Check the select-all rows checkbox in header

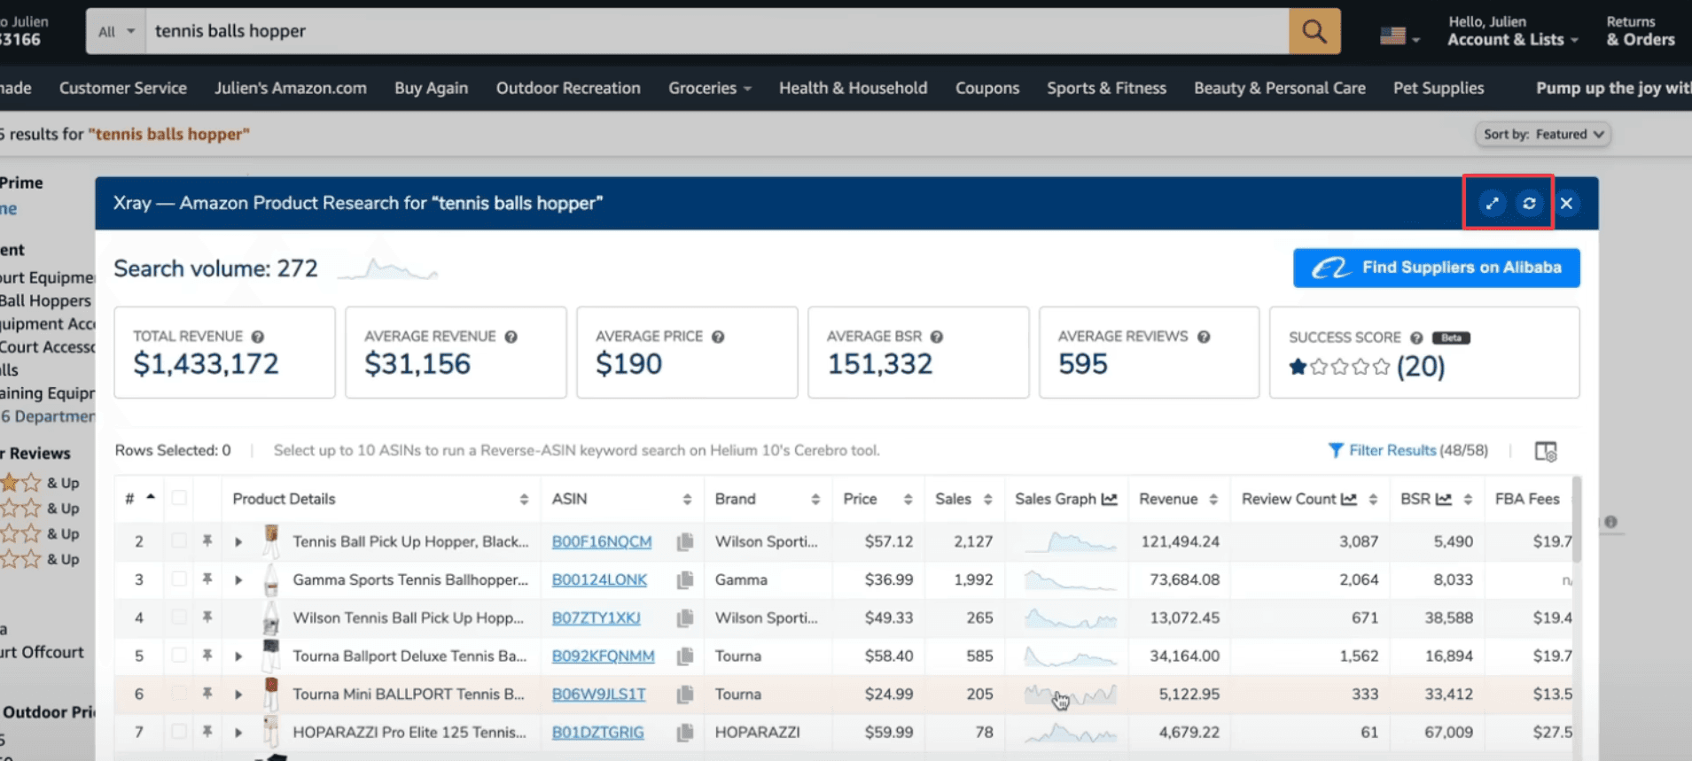179,498
